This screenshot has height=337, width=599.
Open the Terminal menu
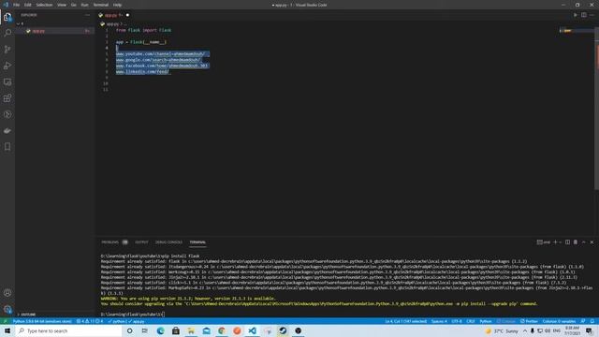pos(101,5)
